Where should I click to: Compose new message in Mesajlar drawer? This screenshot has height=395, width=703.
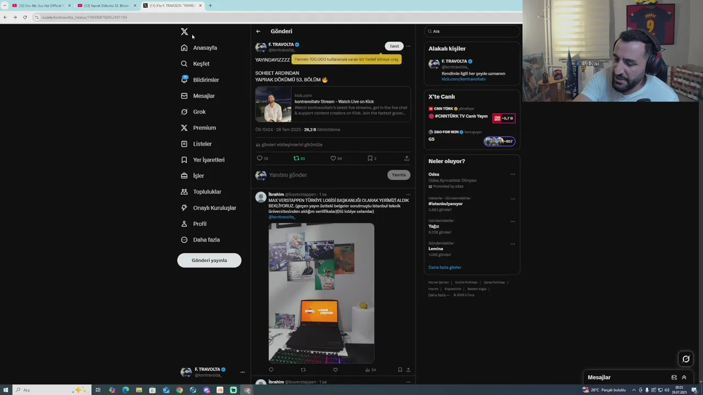(674, 377)
